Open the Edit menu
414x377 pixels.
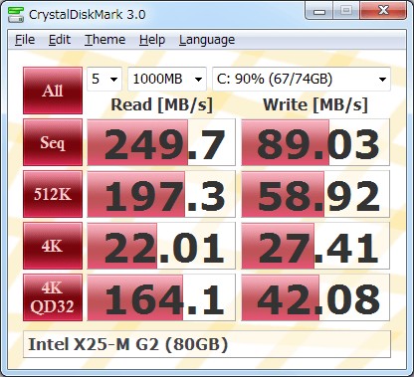[60, 40]
